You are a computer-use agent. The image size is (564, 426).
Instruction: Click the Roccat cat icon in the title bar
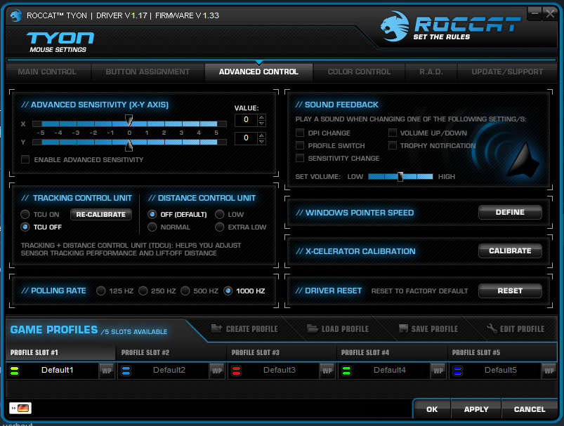[x=16, y=15]
